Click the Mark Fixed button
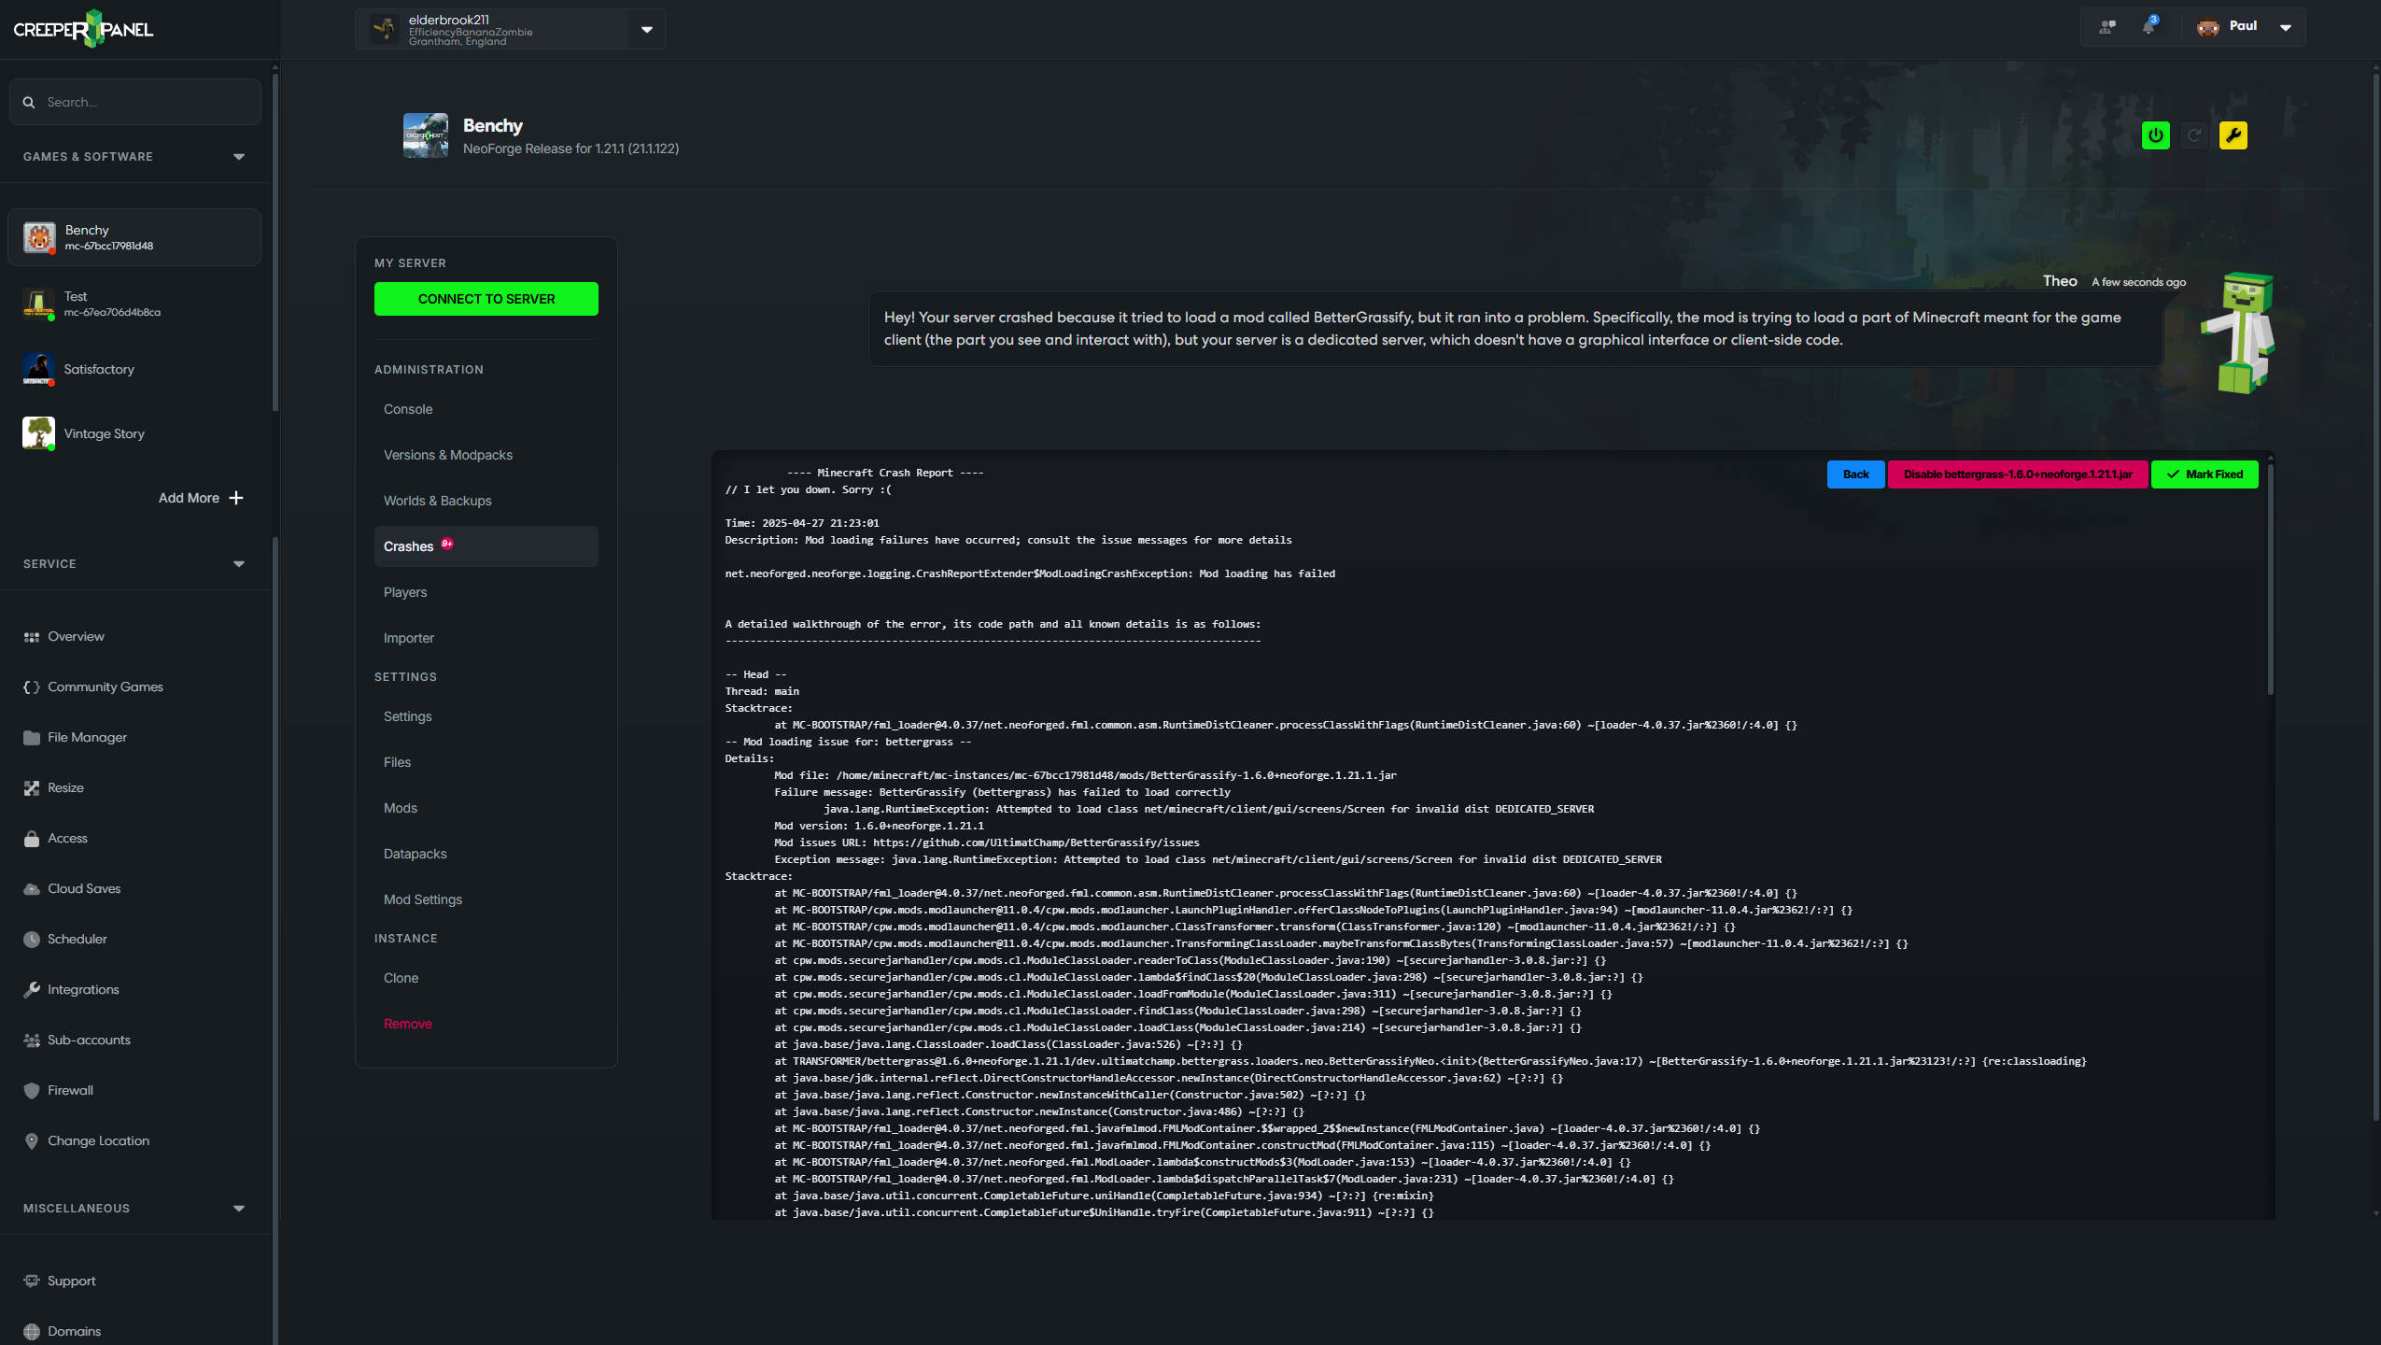 point(2205,474)
